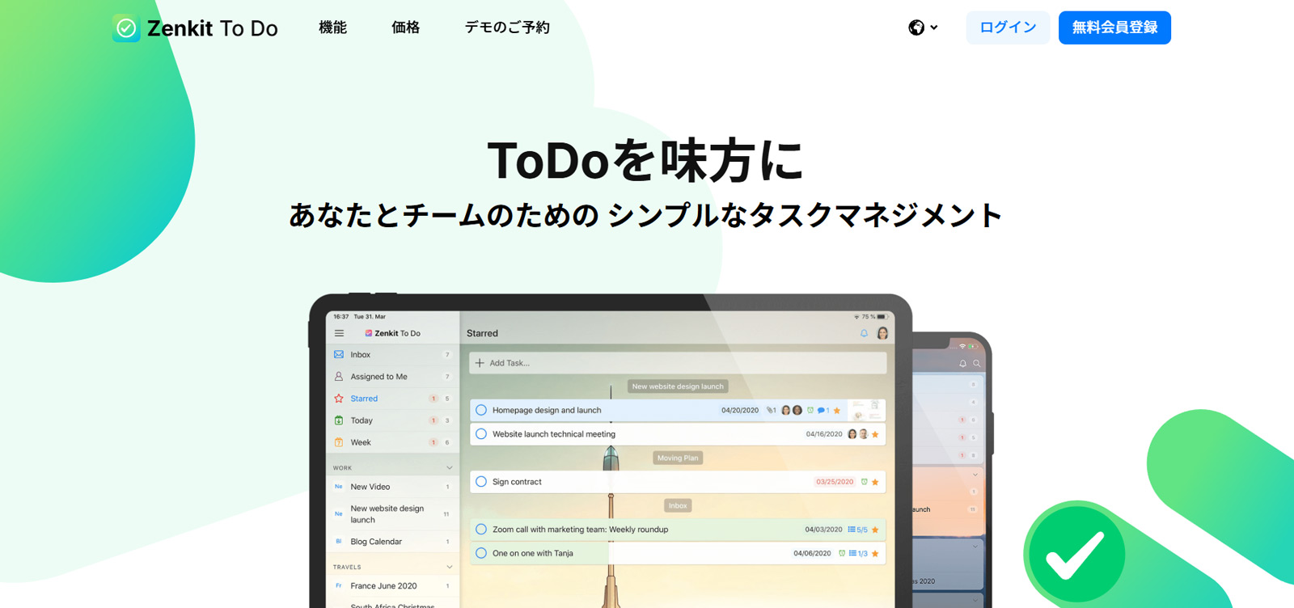Open the France June 2020 list
Viewport: 1294px width, 608px height.
click(x=393, y=586)
